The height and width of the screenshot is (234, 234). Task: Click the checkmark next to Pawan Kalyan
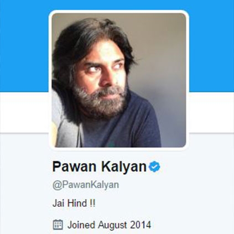154,167
